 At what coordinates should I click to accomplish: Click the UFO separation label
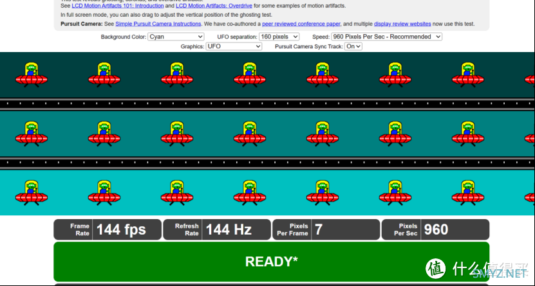point(237,37)
